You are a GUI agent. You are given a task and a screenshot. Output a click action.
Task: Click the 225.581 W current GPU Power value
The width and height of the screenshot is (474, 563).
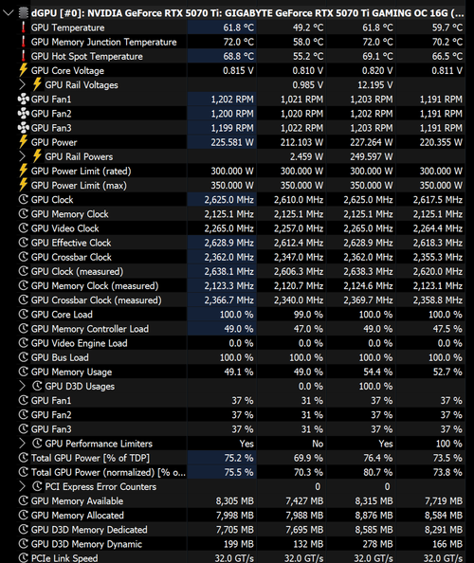232,142
